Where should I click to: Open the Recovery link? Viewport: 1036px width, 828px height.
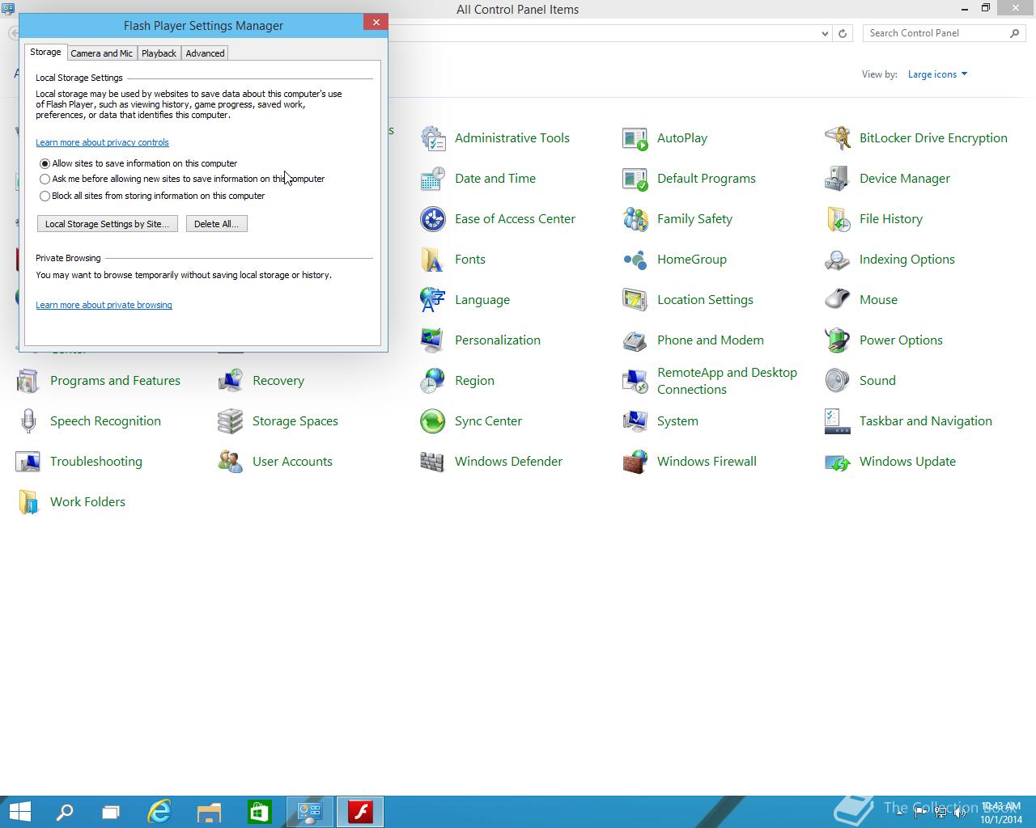[278, 381]
